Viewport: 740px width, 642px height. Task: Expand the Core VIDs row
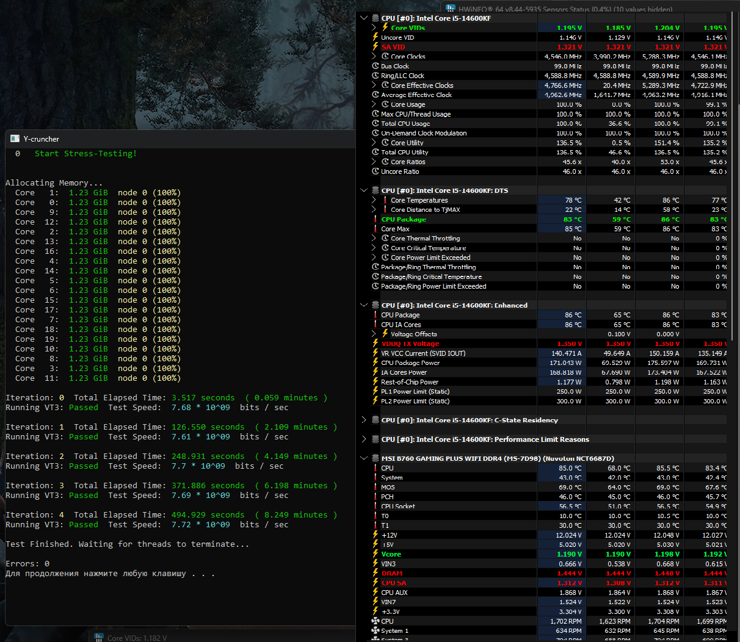374,27
